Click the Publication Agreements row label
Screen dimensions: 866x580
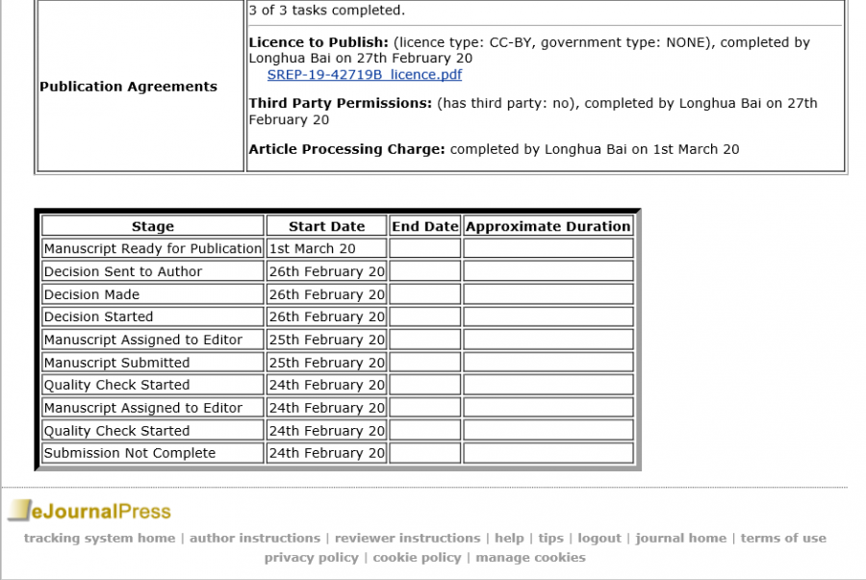[x=128, y=87]
